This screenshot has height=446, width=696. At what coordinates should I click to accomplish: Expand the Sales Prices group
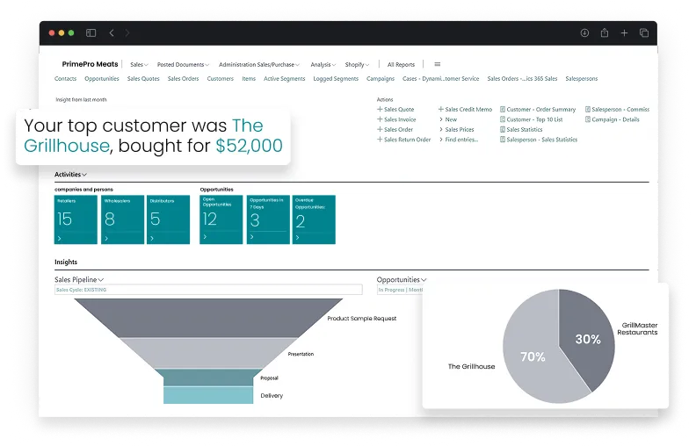[x=456, y=129]
